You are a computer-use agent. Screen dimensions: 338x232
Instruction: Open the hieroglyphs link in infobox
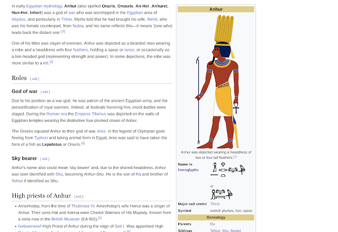(x=188, y=170)
